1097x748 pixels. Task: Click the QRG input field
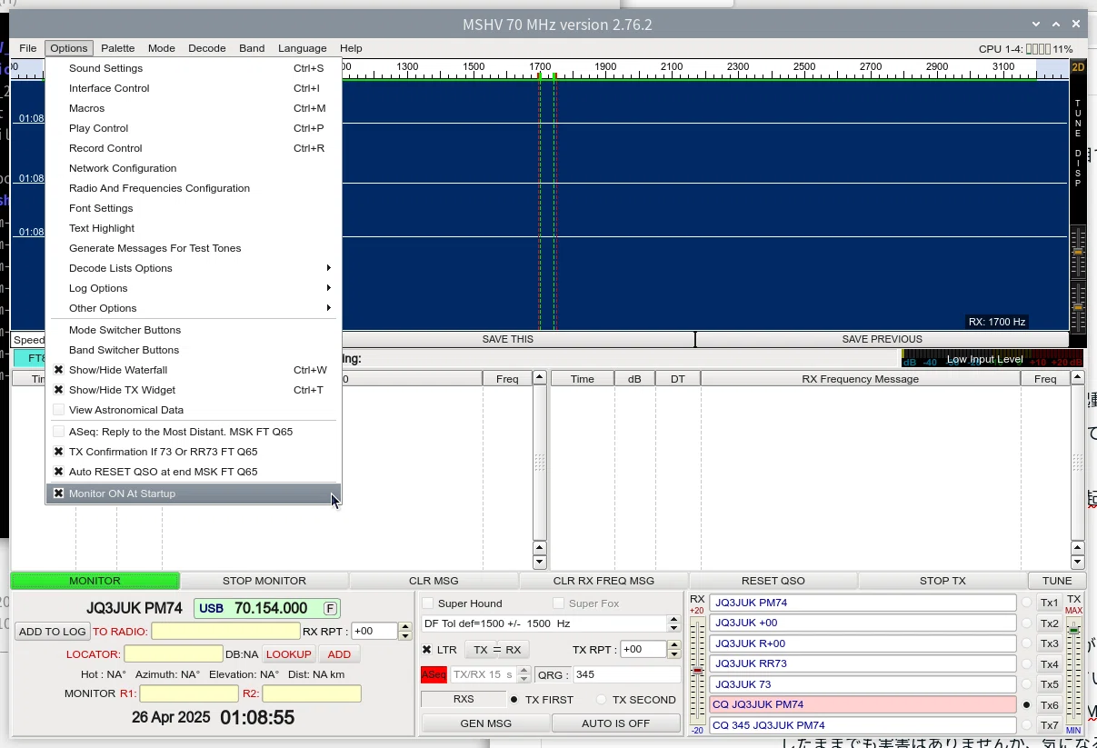pyautogui.click(x=626, y=675)
